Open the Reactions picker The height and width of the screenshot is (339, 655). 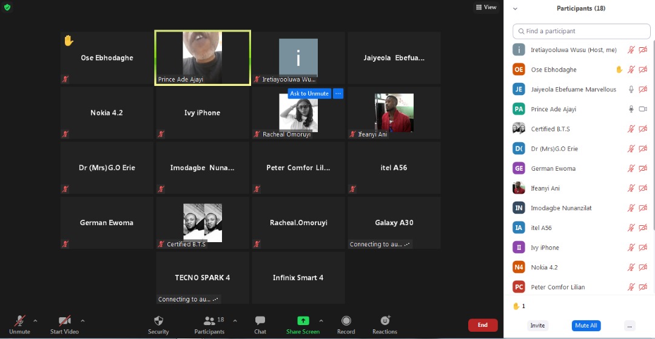[x=385, y=325]
